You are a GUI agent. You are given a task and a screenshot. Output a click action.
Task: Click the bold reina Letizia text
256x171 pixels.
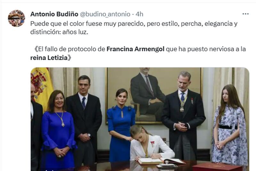(x=49, y=58)
